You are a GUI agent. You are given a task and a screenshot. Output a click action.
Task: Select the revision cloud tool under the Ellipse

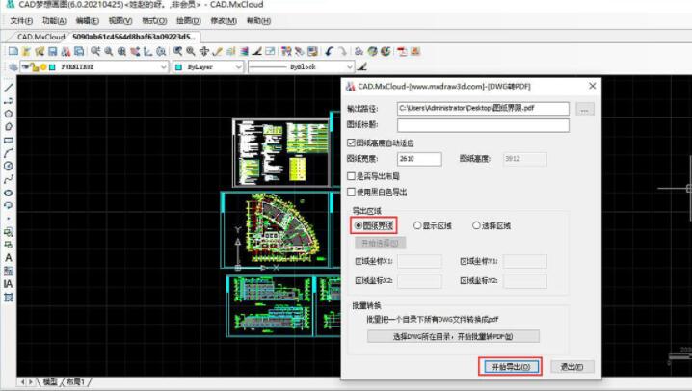coord(9,205)
